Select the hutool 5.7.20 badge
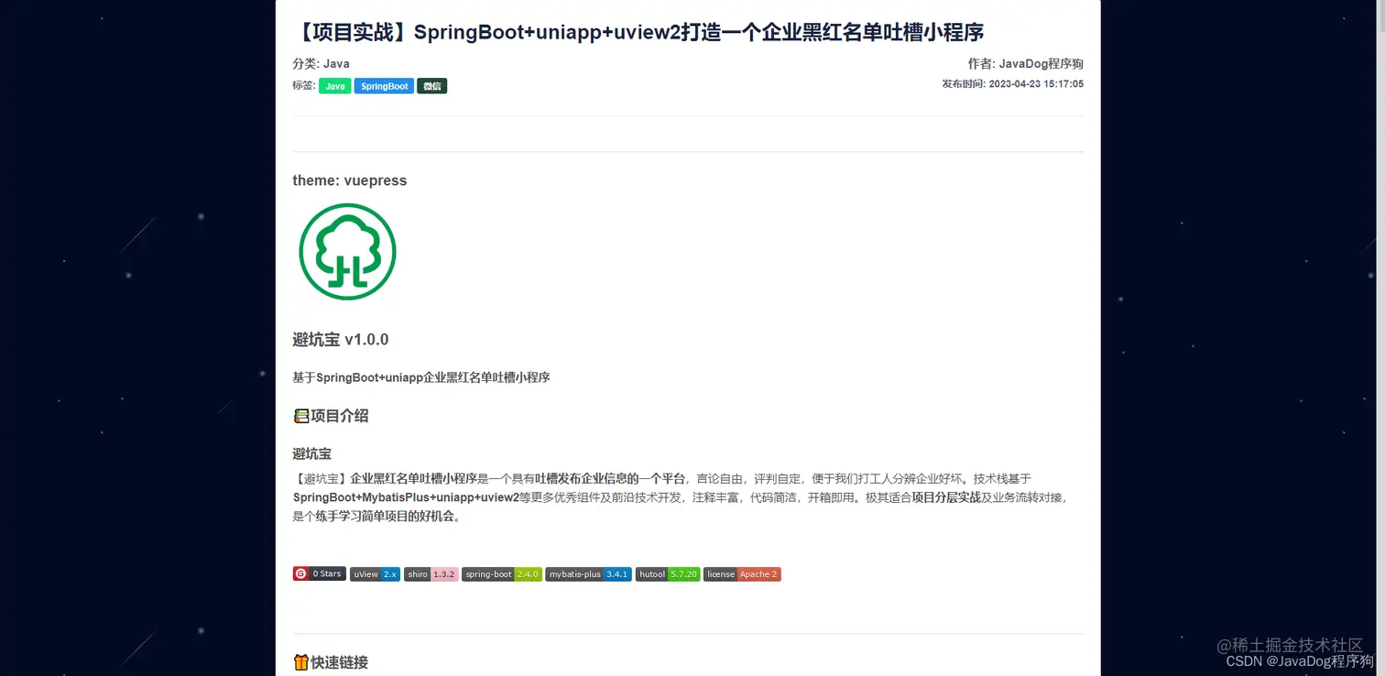 click(x=667, y=574)
